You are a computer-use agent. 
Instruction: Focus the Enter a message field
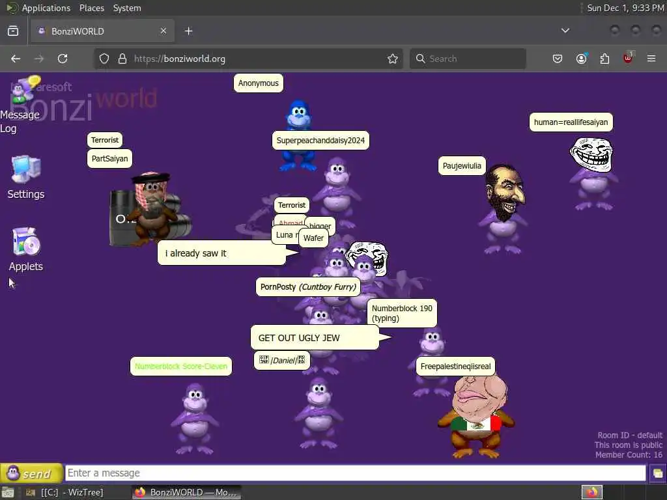[356, 473]
